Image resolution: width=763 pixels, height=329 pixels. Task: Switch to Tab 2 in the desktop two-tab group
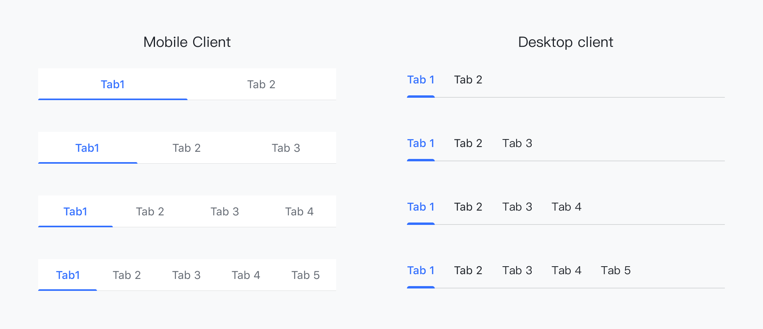click(468, 79)
